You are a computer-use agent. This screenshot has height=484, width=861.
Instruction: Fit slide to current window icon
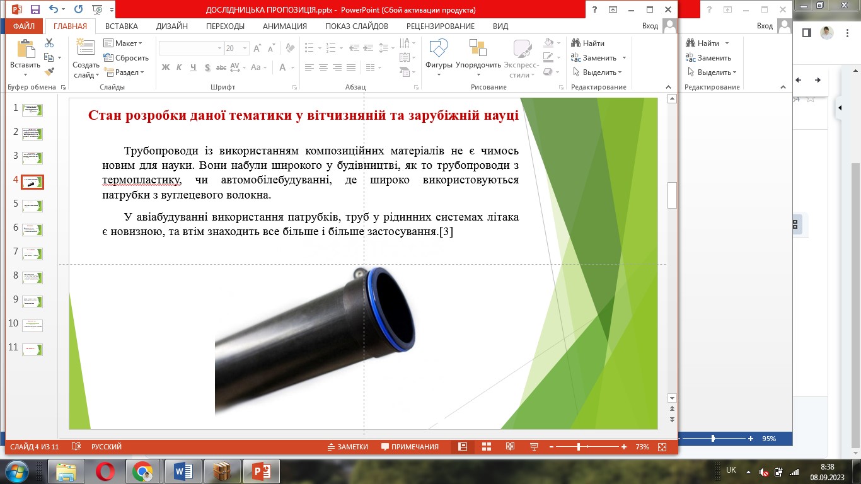[662, 447]
